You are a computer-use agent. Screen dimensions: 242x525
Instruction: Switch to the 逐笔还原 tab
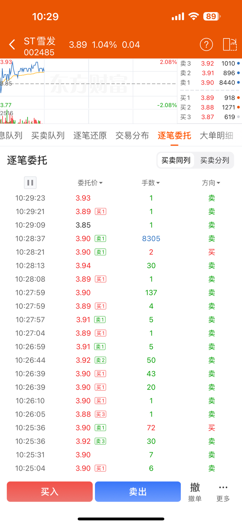click(x=90, y=136)
